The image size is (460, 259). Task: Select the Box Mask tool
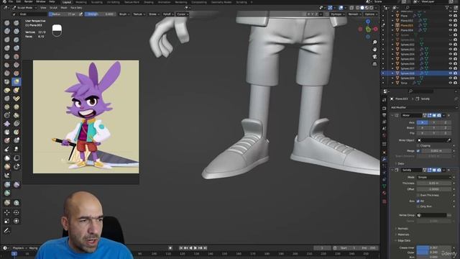7,158
